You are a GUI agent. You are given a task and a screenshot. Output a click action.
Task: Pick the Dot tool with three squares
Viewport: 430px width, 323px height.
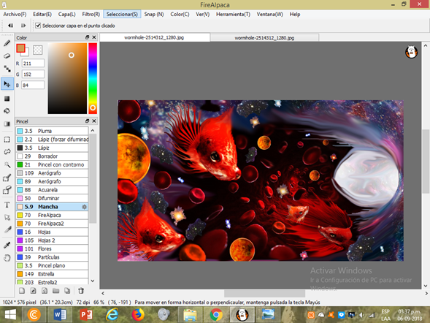pyautogui.click(x=7, y=69)
